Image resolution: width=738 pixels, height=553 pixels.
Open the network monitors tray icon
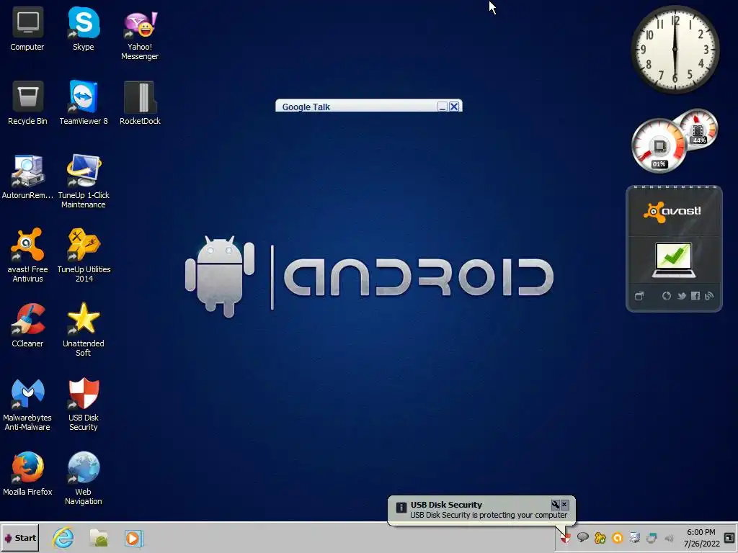(652, 537)
